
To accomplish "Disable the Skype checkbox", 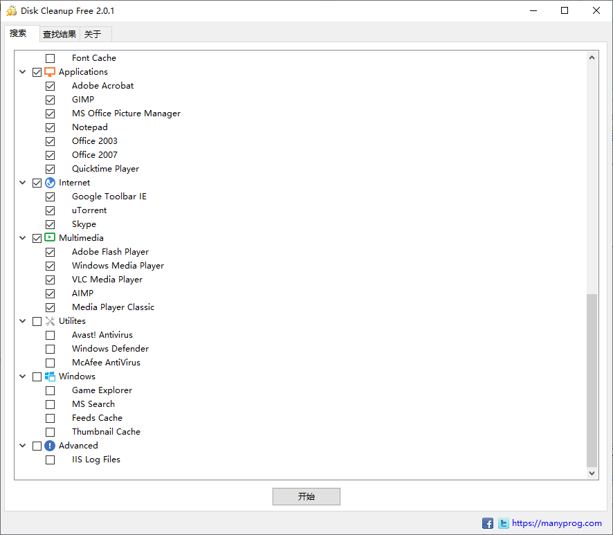I will click(50, 224).
